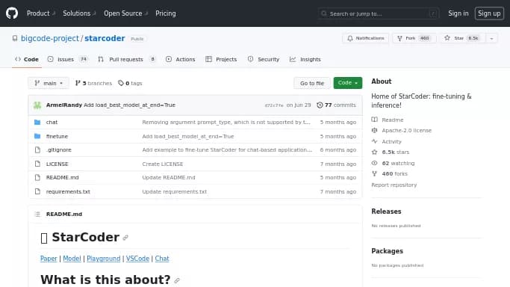The width and height of the screenshot is (510, 287).
Task: Click the requirements.txt file icon
Action: (37, 191)
